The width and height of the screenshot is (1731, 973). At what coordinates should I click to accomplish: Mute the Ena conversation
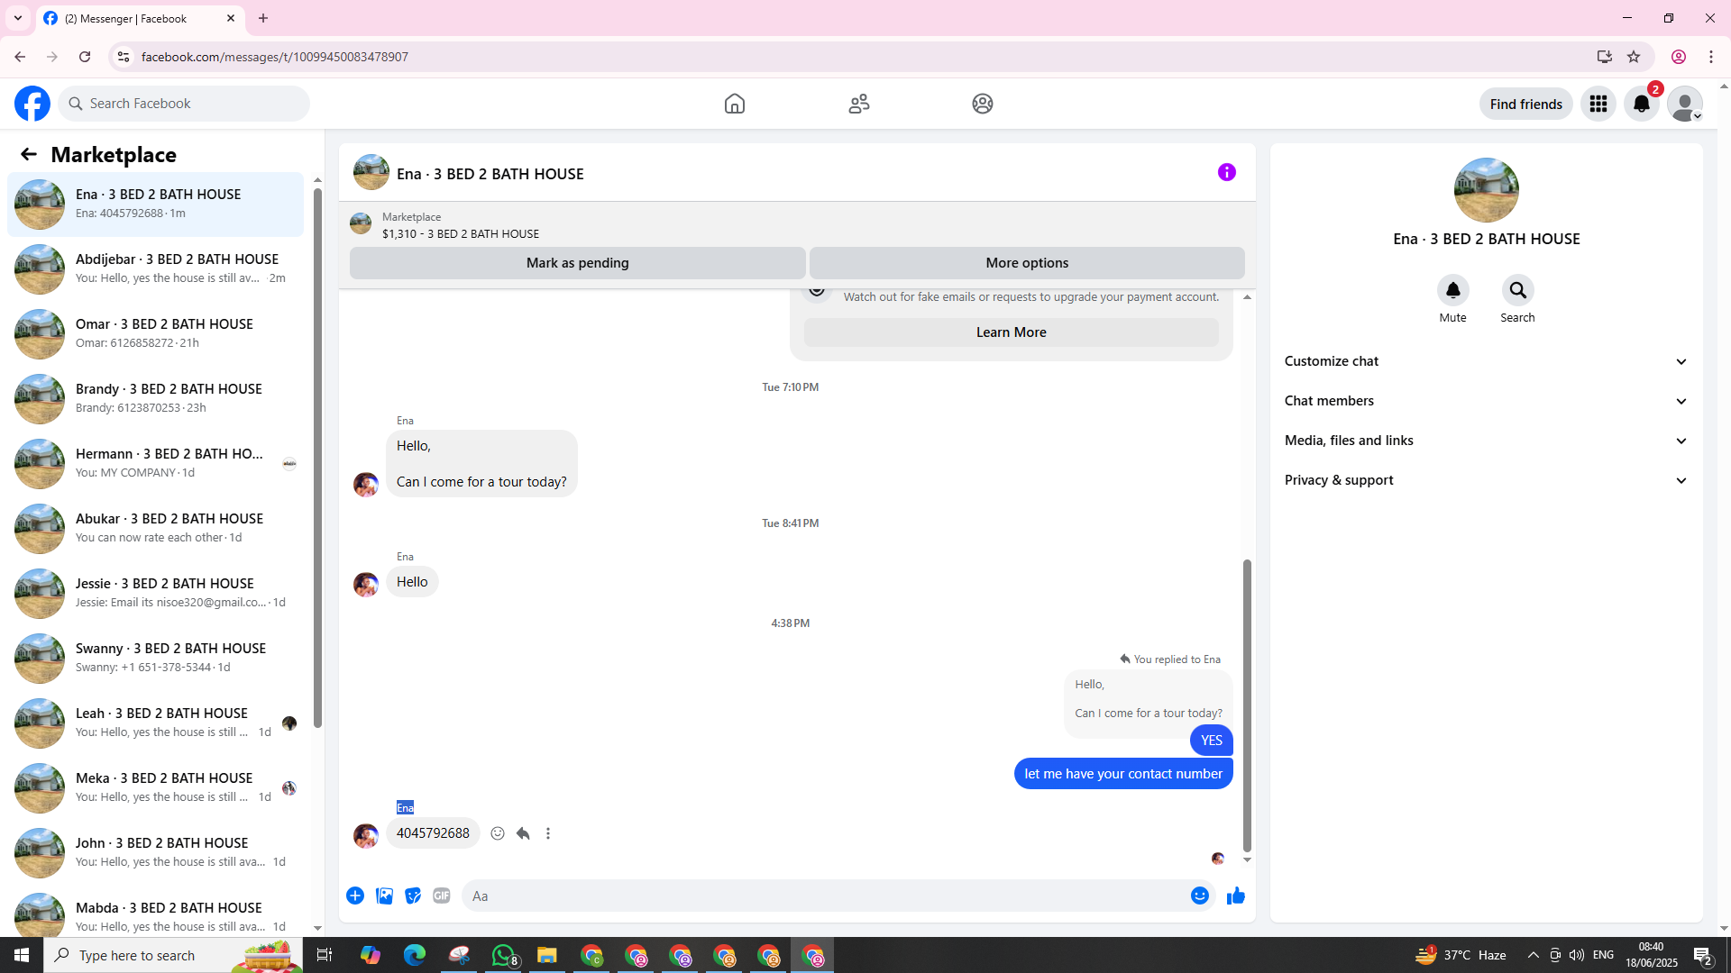[1453, 290]
